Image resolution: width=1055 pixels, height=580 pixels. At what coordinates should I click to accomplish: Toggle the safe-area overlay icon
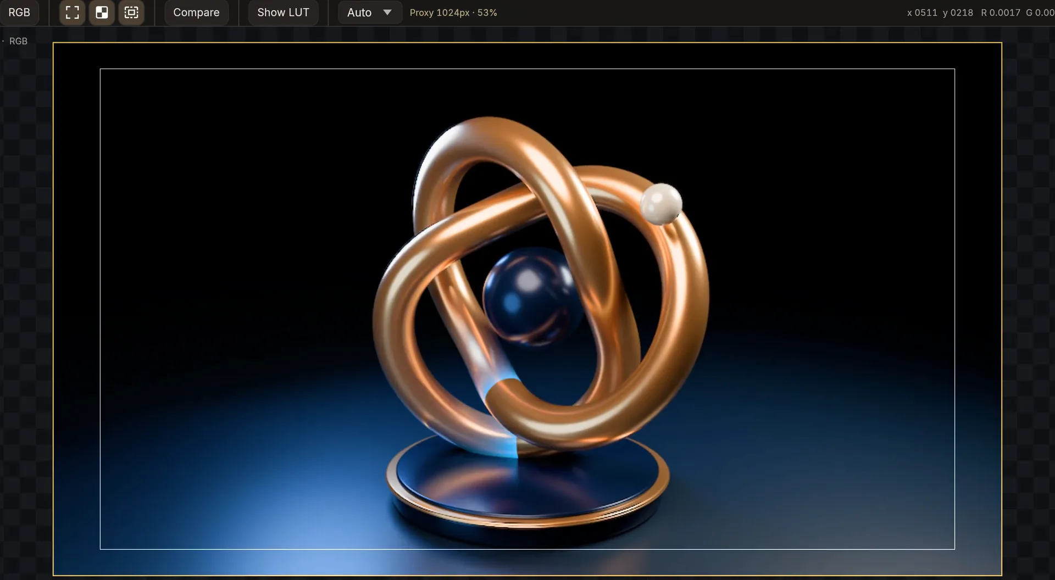[x=131, y=12]
